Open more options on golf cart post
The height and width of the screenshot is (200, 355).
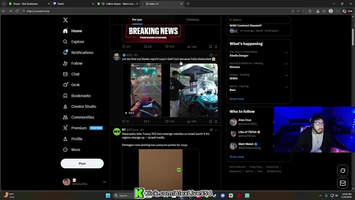click(216, 55)
